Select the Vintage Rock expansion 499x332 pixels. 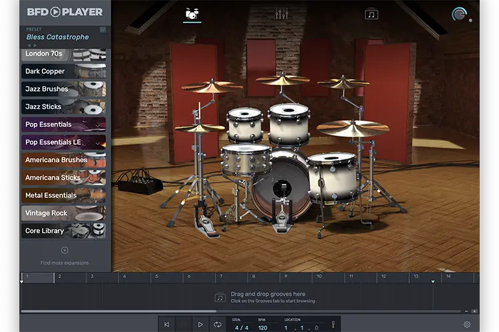[64, 213]
